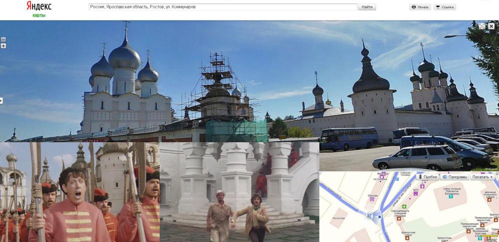The image size is (499, 242).
Task: Open the Ссылка share link button
Action: pyautogui.click(x=445, y=7)
